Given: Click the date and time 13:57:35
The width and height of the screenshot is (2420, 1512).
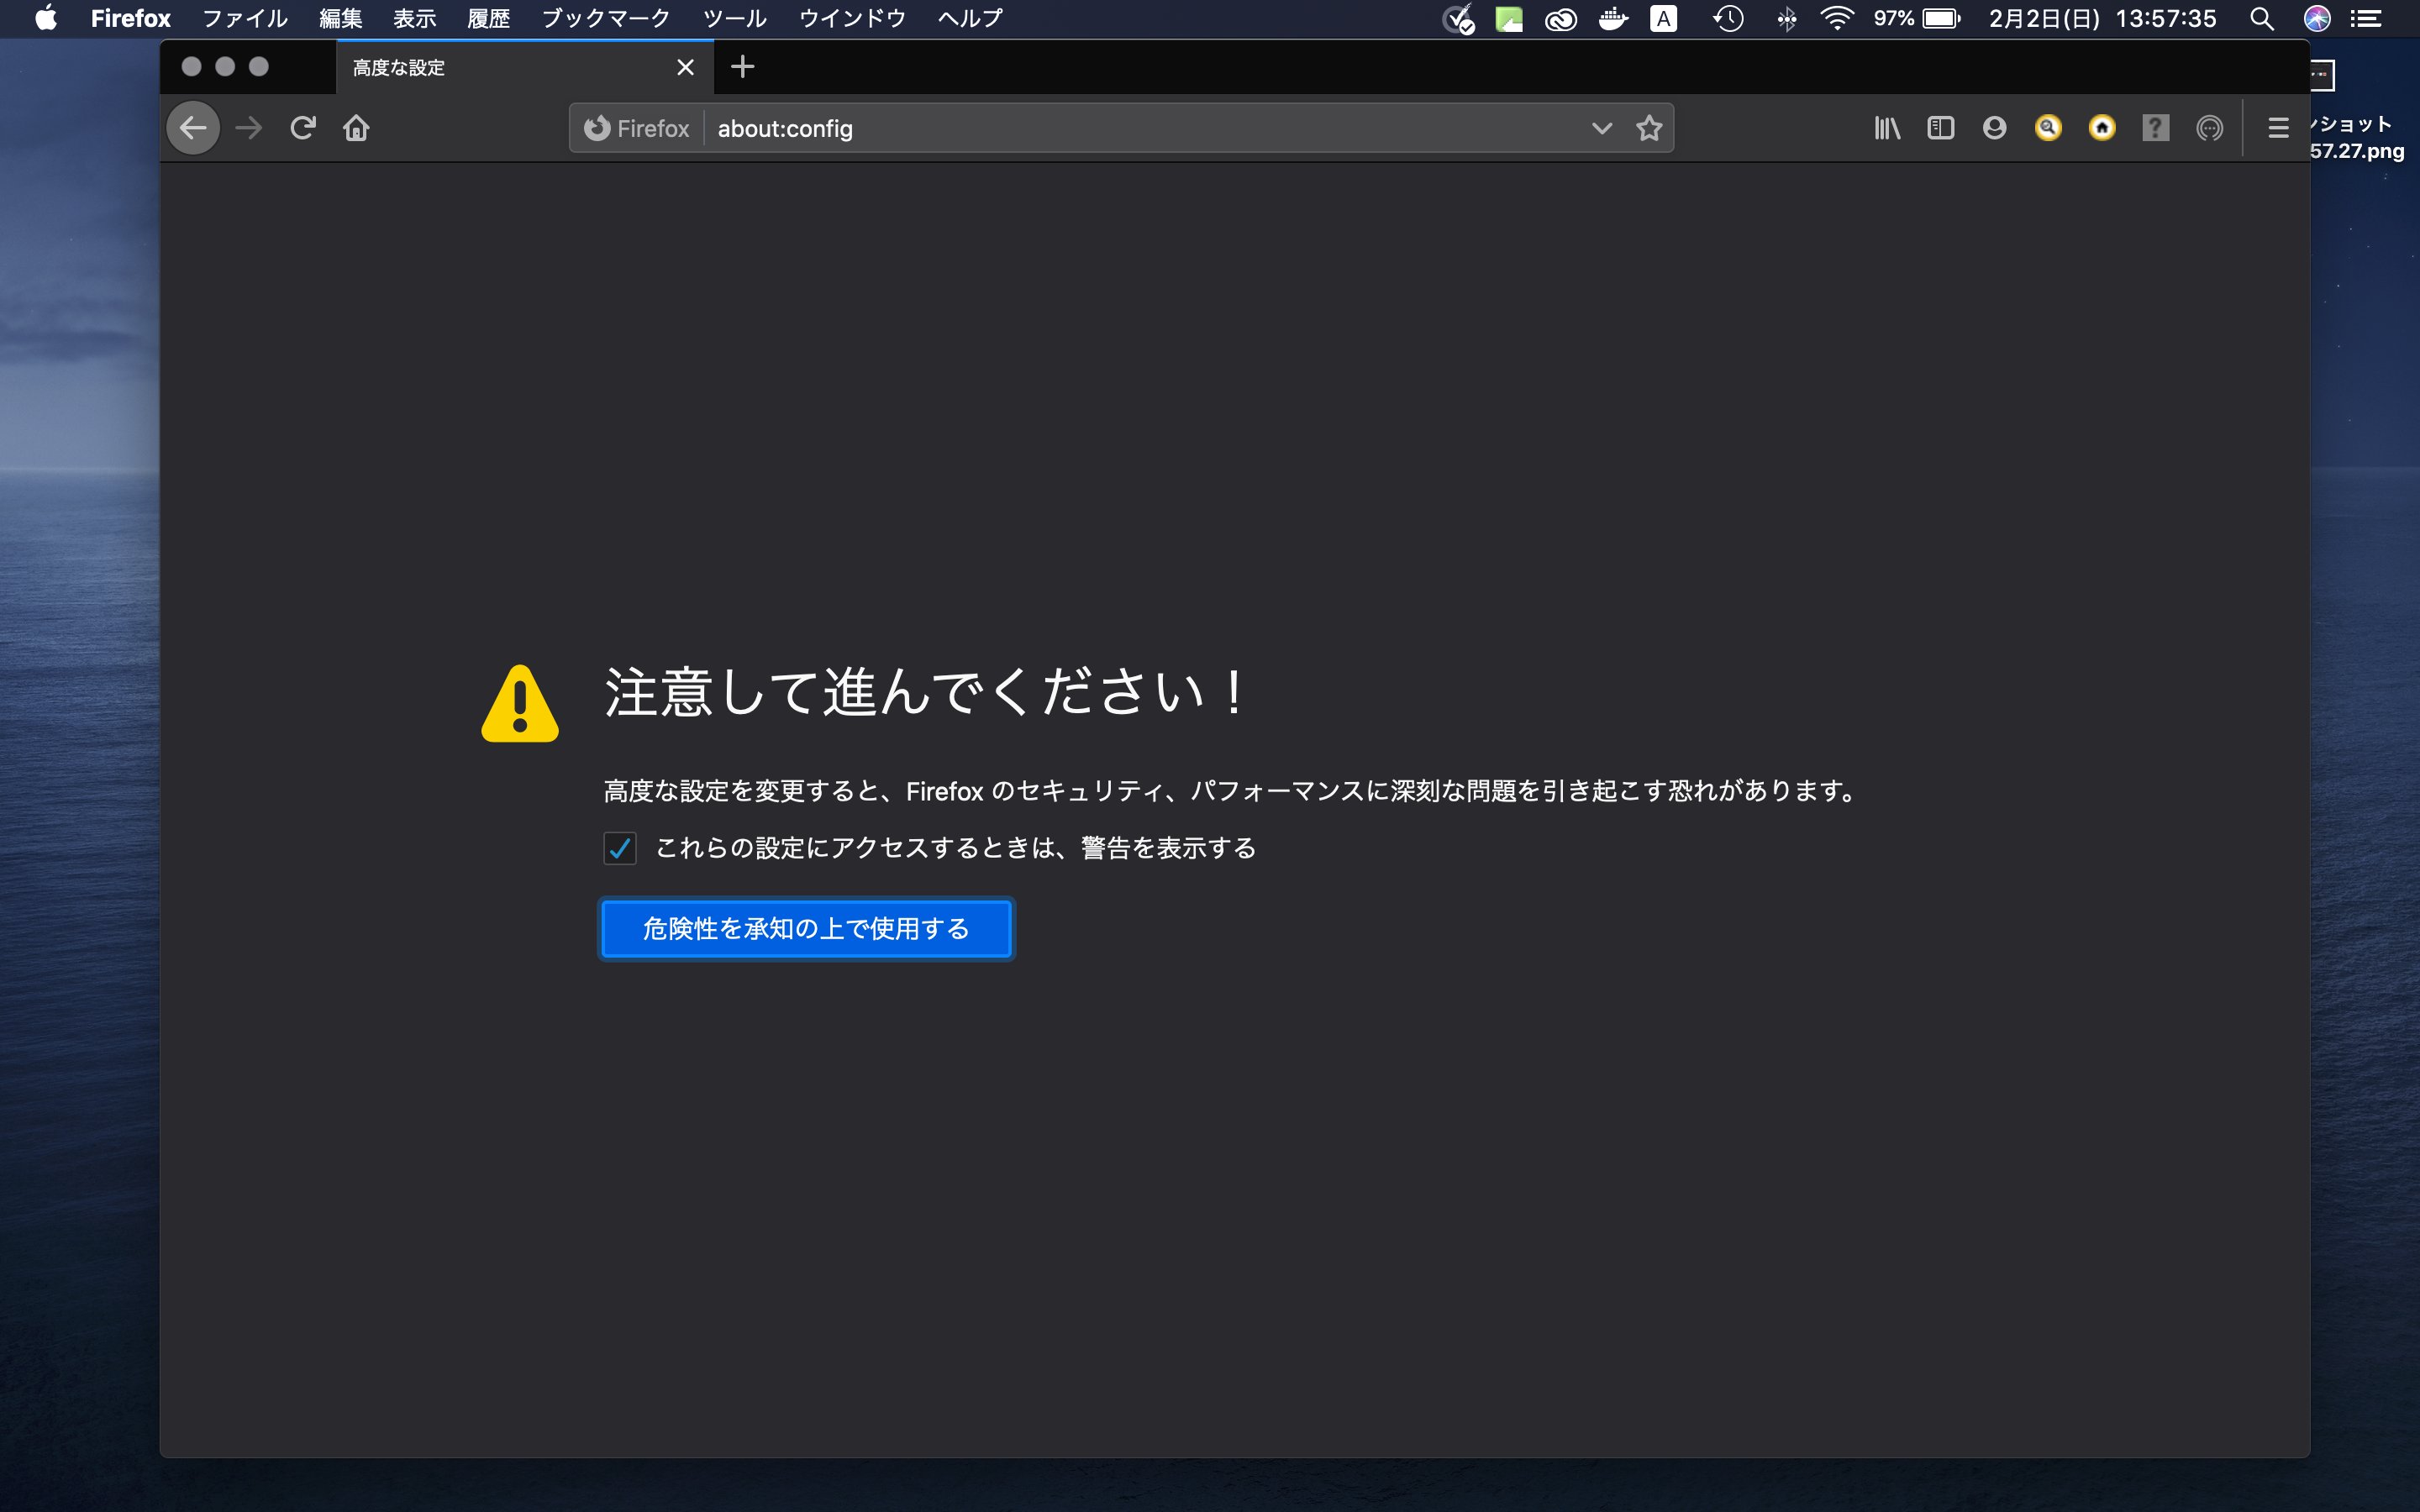Looking at the screenshot, I should (x=2102, y=18).
